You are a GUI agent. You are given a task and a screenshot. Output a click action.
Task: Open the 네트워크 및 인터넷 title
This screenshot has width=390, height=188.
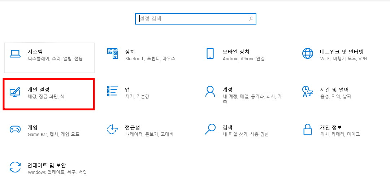point(342,52)
